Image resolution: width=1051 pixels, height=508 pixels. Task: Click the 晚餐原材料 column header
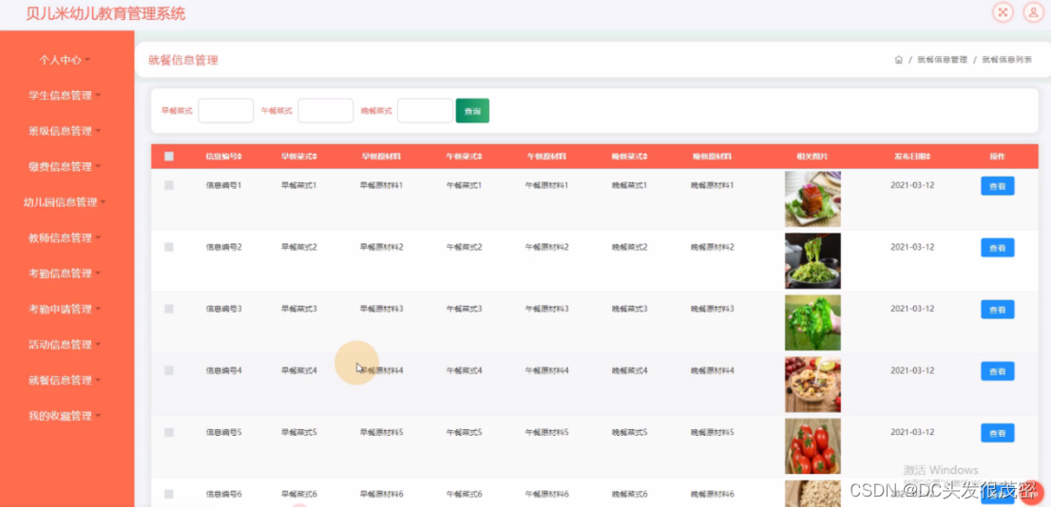point(712,156)
